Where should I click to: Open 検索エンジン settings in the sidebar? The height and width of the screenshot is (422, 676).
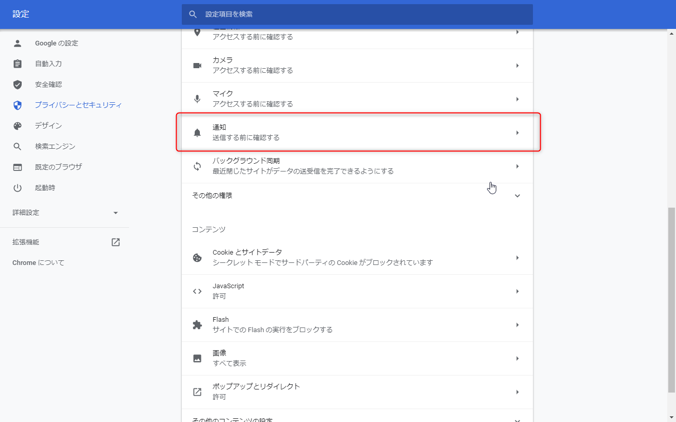(x=55, y=147)
